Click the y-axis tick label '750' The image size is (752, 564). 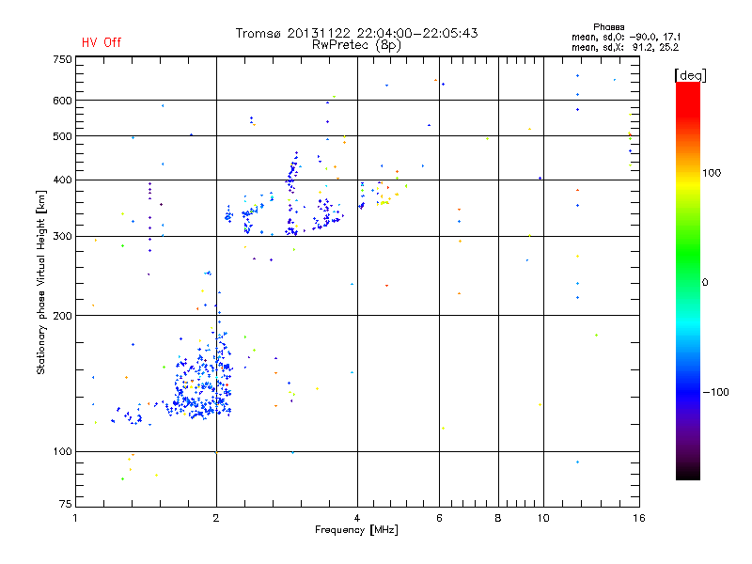tap(62, 59)
